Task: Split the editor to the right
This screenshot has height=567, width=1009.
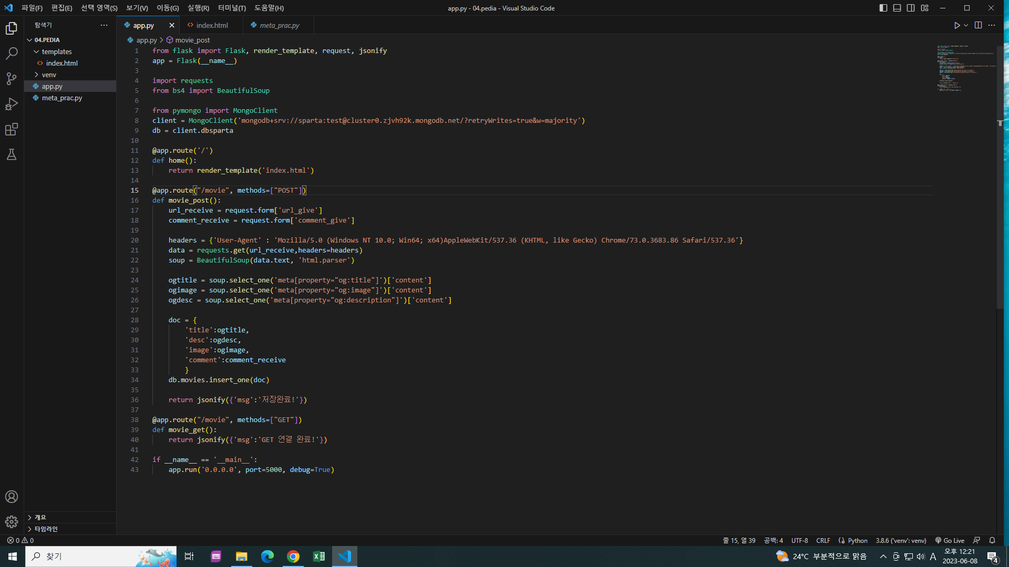Action: click(978, 25)
